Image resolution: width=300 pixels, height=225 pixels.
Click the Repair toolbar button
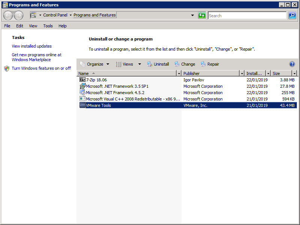(x=210, y=64)
